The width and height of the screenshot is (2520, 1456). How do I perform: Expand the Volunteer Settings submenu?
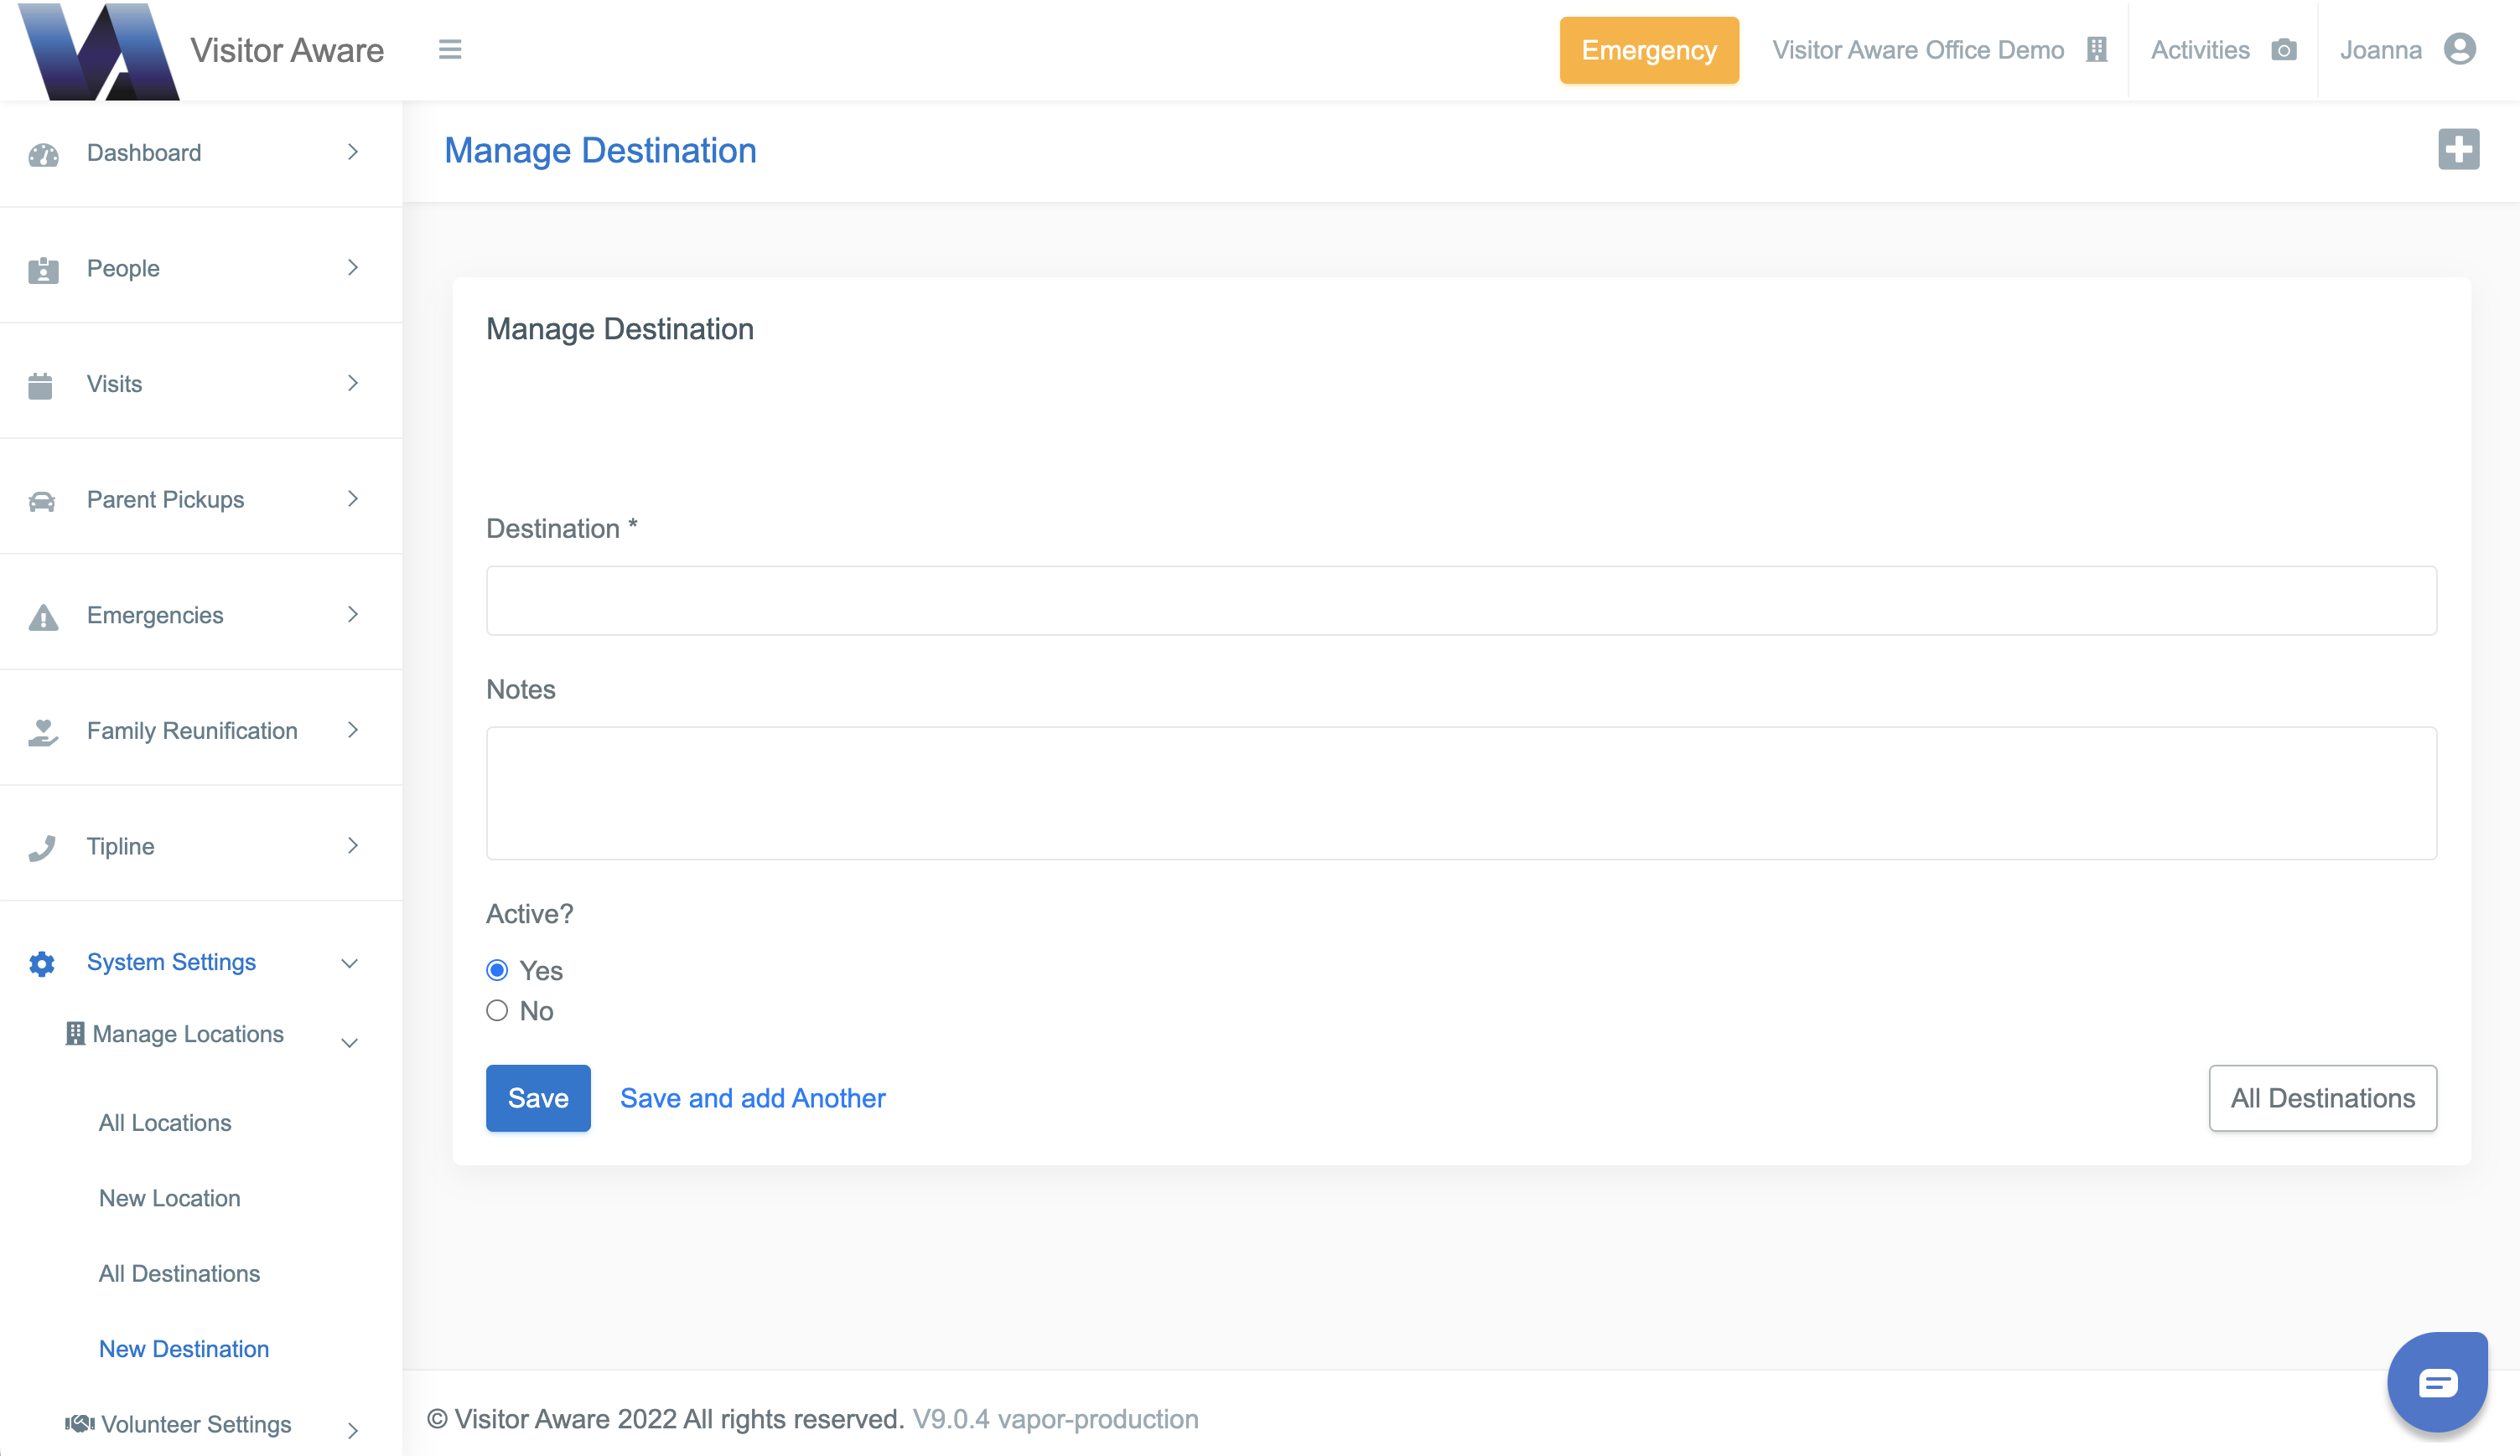click(352, 1430)
